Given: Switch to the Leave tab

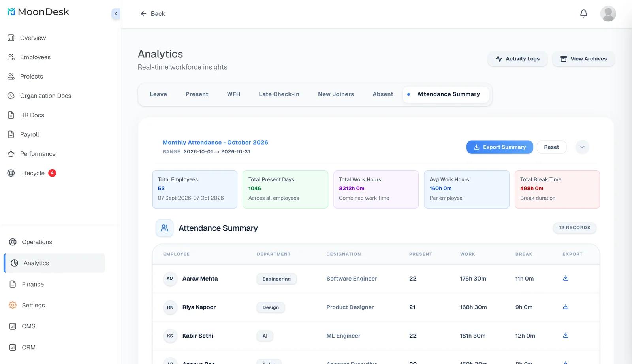Looking at the screenshot, I should 158,94.
